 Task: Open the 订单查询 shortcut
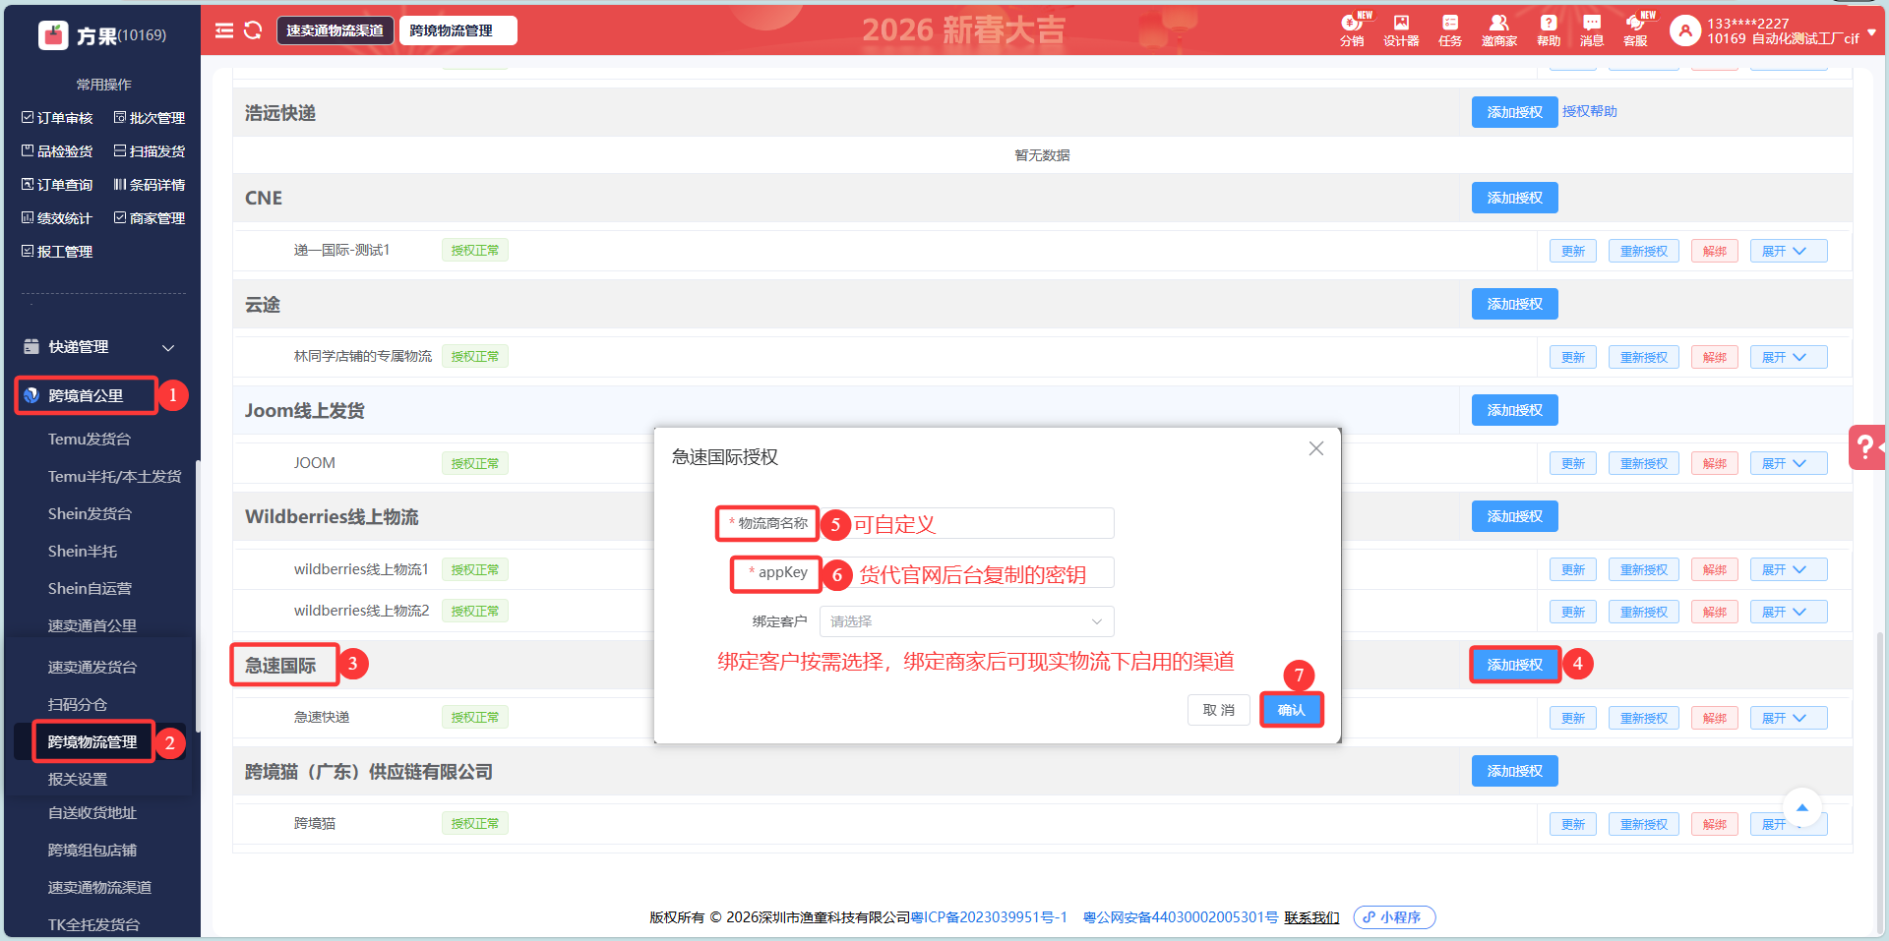coord(57,185)
